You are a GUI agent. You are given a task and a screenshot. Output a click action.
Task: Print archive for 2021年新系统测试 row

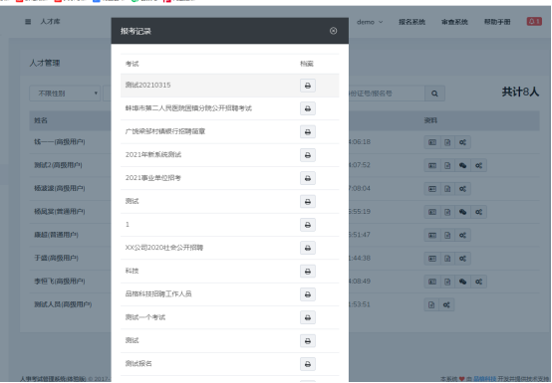point(307,155)
